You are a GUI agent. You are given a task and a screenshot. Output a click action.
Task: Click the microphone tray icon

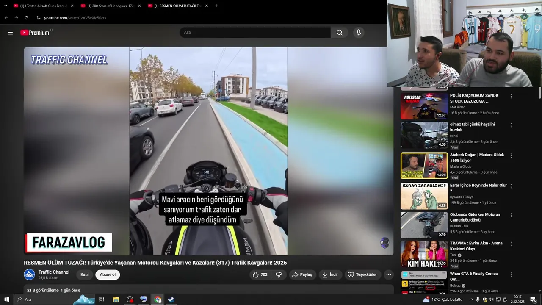click(x=478, y=299)
